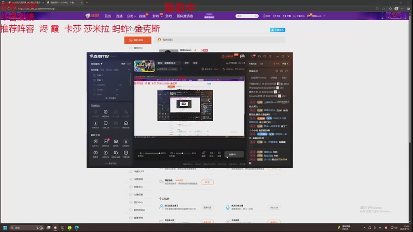Toggle visibility of third source row
This screenshot has width=413, height=232.
pyautogui.click(x=120, y=85)
